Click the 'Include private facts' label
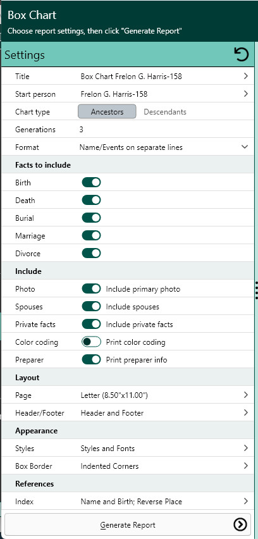The height and width of the screenshot is (539, 258). (x=139, y=325)
